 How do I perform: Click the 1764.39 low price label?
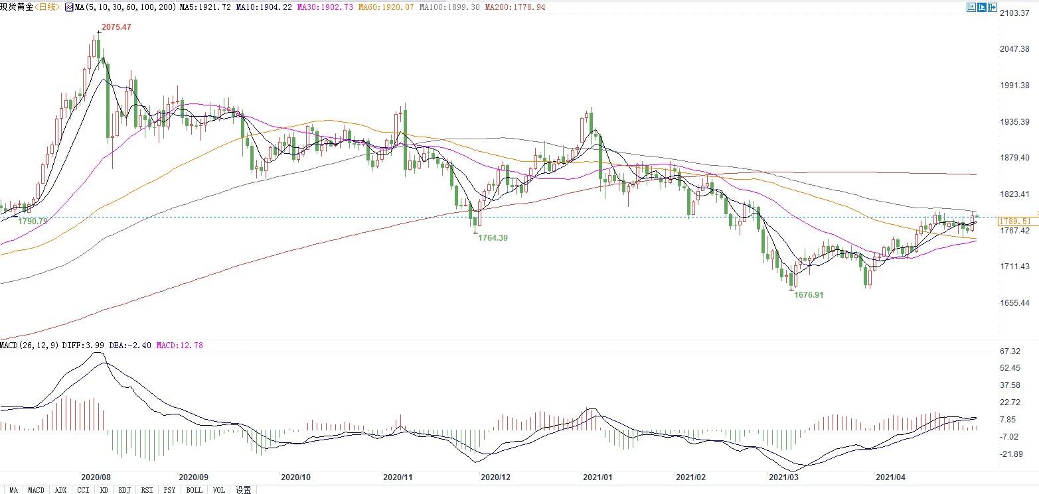tap(493, 237)
